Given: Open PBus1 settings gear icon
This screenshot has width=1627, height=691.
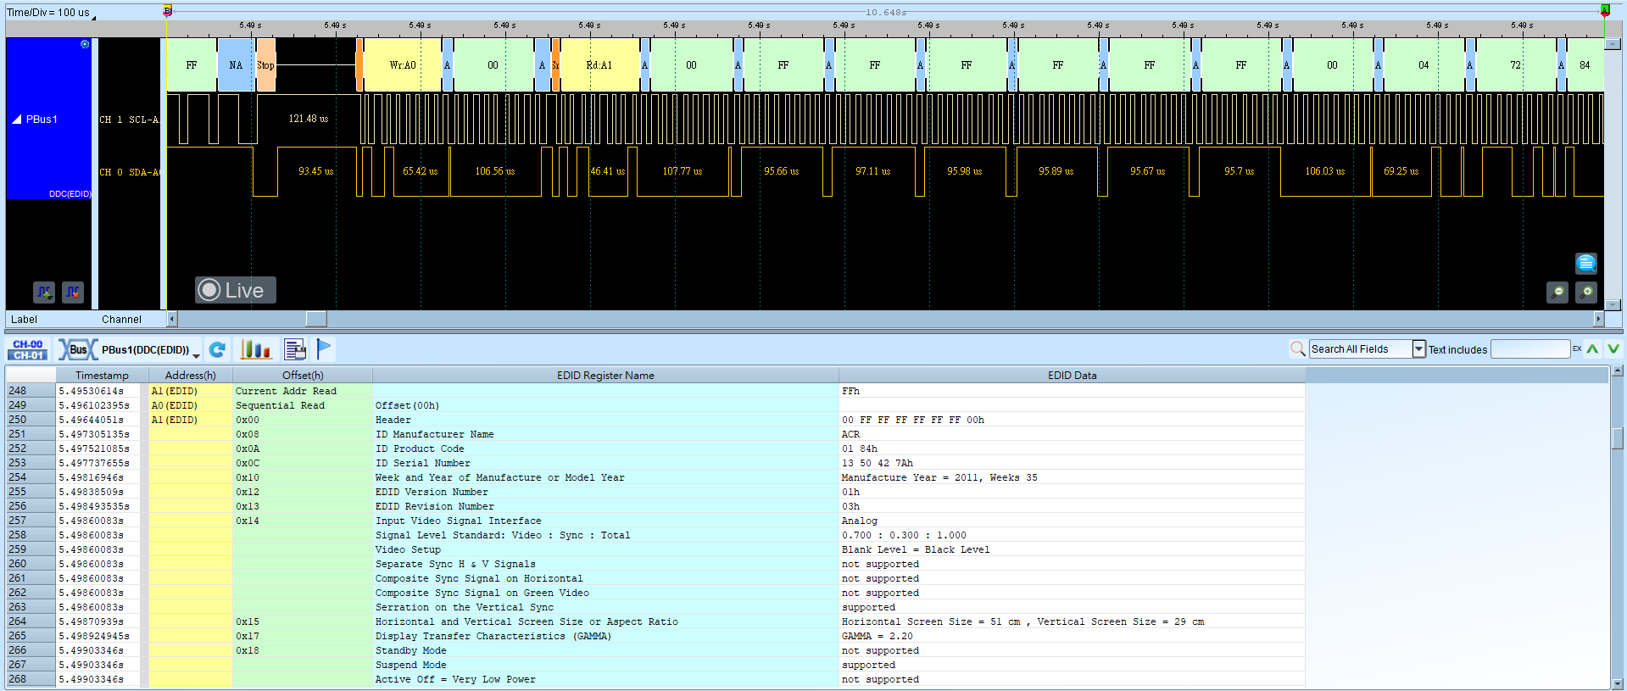Looking at the screenshot, I should point(85,44).
